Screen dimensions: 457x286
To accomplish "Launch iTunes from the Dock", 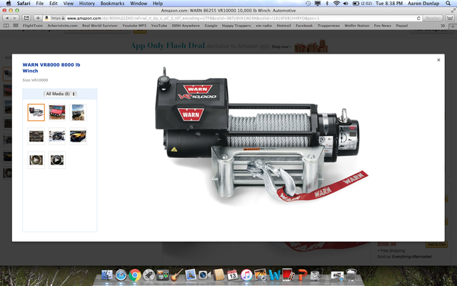I will (246, 275).
